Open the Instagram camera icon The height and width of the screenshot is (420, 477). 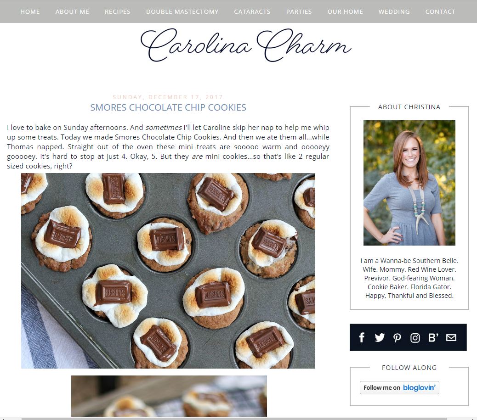tap(415, 338)
